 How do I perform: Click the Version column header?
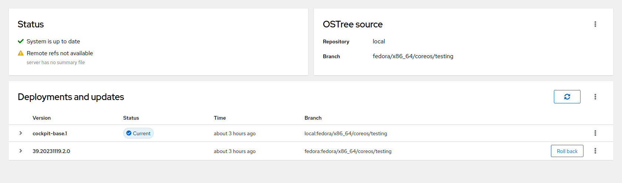coord(41,118)
